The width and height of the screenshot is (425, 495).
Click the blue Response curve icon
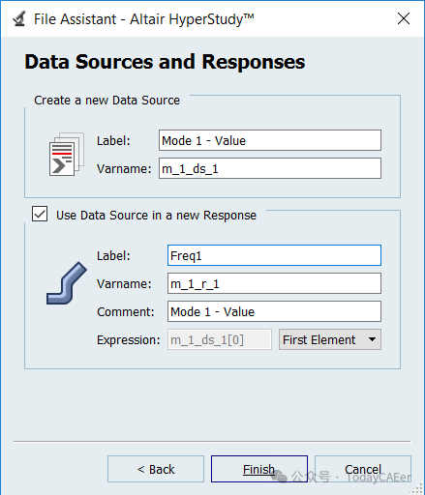pos(67,283)
